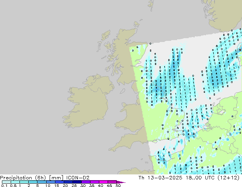Click the date '13-03-2025' text
Image resolution: width=242 pixels, height=187 pixels.
click(x=165, y=178)
